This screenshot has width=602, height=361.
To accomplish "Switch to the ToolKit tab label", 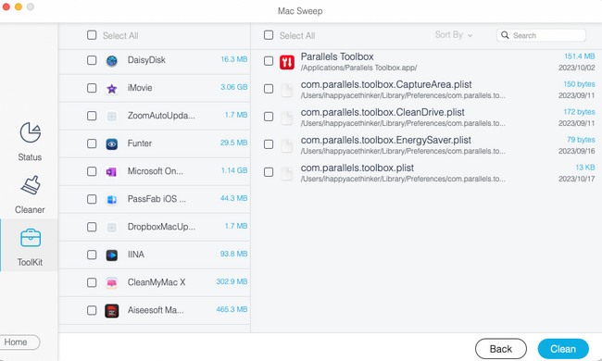I will 30,262.
